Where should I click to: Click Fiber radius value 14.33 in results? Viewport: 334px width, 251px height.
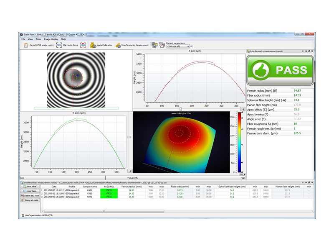point(297,95)
